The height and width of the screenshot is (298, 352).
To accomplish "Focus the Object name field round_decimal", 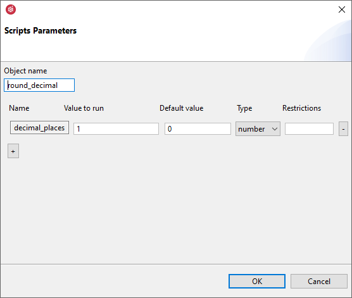I will (x=39, y=85).
